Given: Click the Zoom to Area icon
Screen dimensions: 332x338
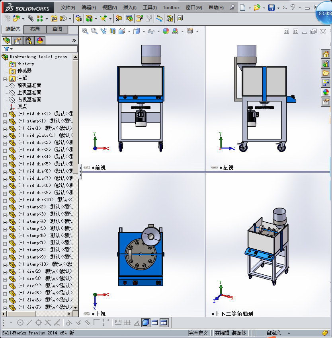Looking at the screenshot, I should pos(94,31).
